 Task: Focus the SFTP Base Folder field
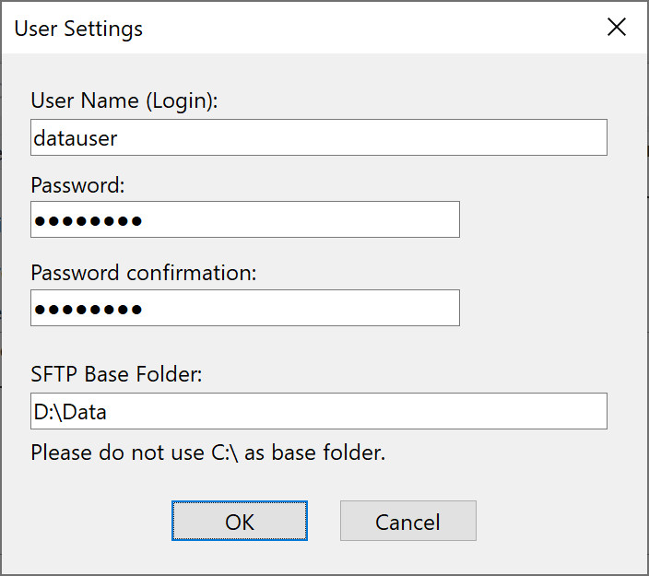point(369,412)
